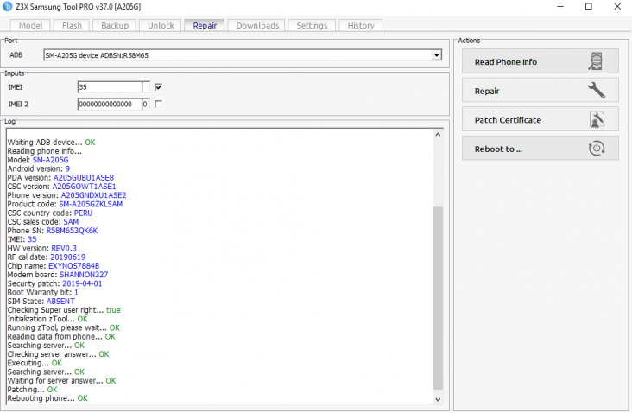Expand the ADB port dropdown arrow
632x413 pixels.
click(436, 55)
